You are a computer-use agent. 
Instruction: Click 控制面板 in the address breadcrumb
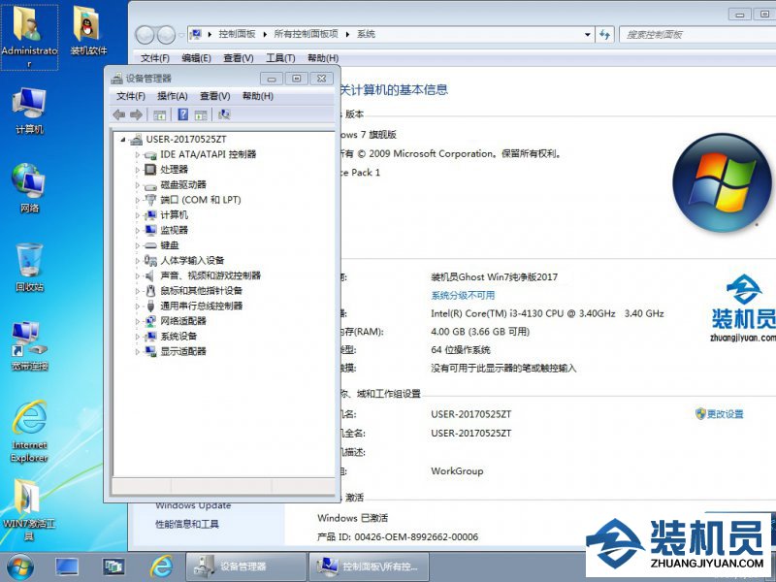point(237,34)
